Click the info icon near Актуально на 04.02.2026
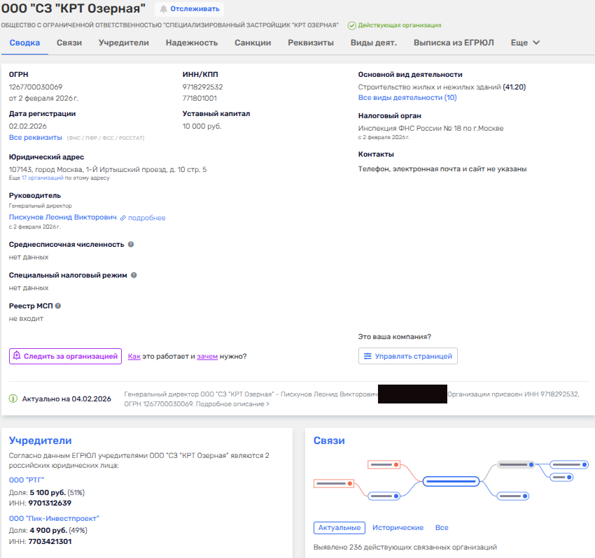This screenshot has width=595, height=558. click(13, 399)
